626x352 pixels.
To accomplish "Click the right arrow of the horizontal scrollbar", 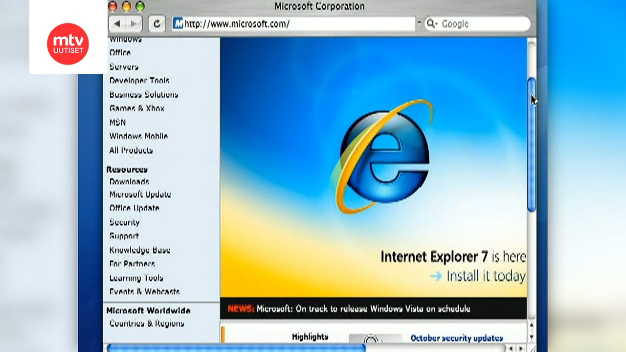I will pos(520,348).
